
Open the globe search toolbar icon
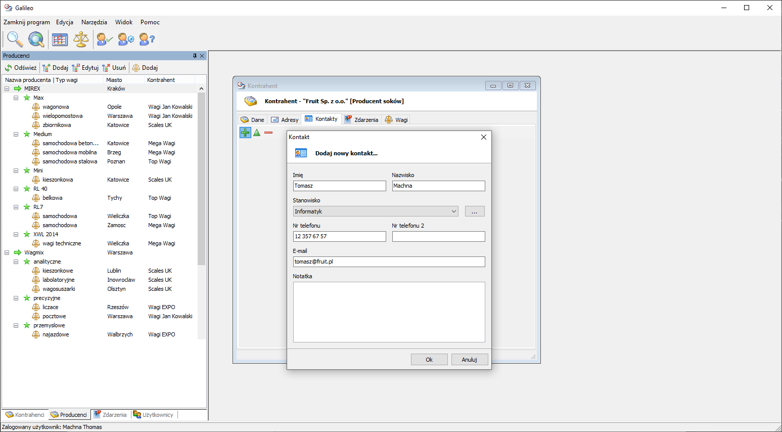point(36,39)
